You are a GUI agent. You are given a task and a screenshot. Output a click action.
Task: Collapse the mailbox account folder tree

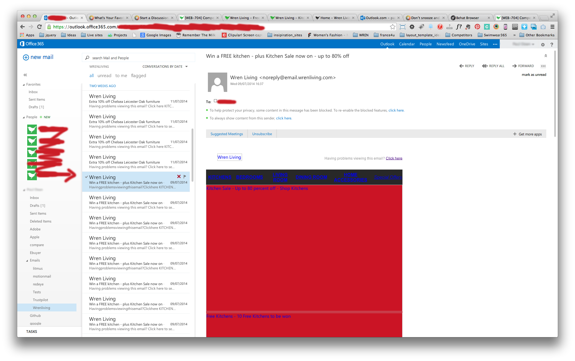coord(24,190)
